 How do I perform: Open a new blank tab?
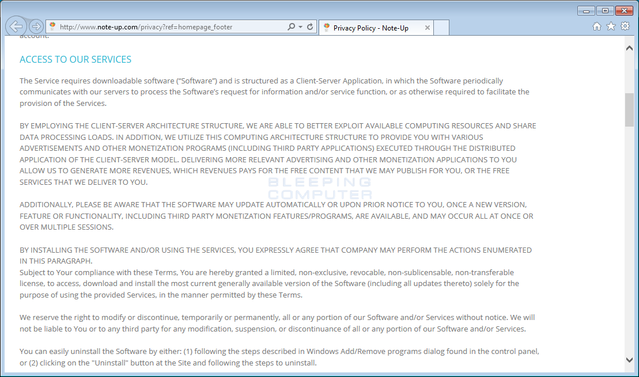pyautogui.click(x=441, y=28)
